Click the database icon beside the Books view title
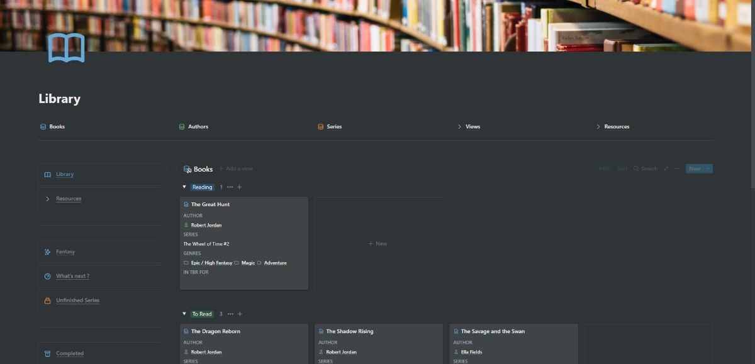Viewport: 755px width, 364px height. pos(186,168)
